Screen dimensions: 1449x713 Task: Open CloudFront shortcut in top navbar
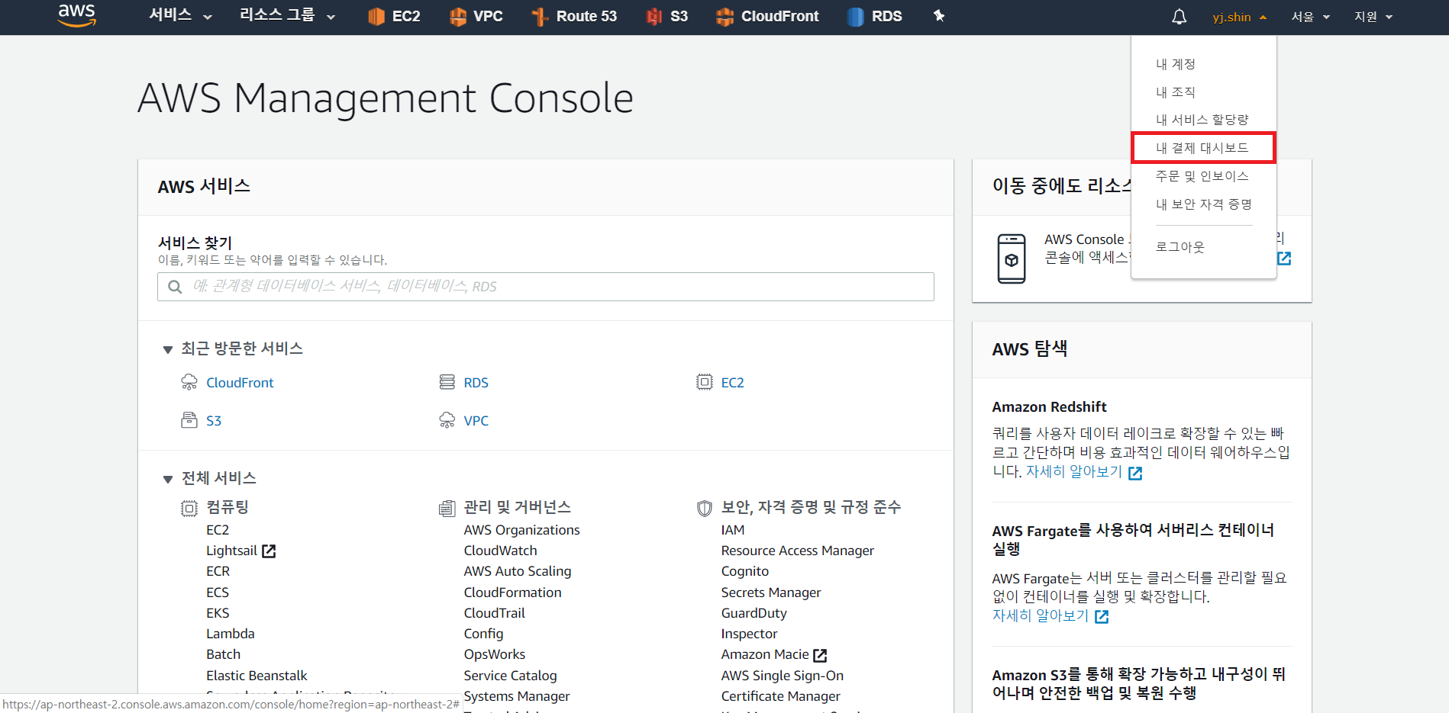point(767,17)
